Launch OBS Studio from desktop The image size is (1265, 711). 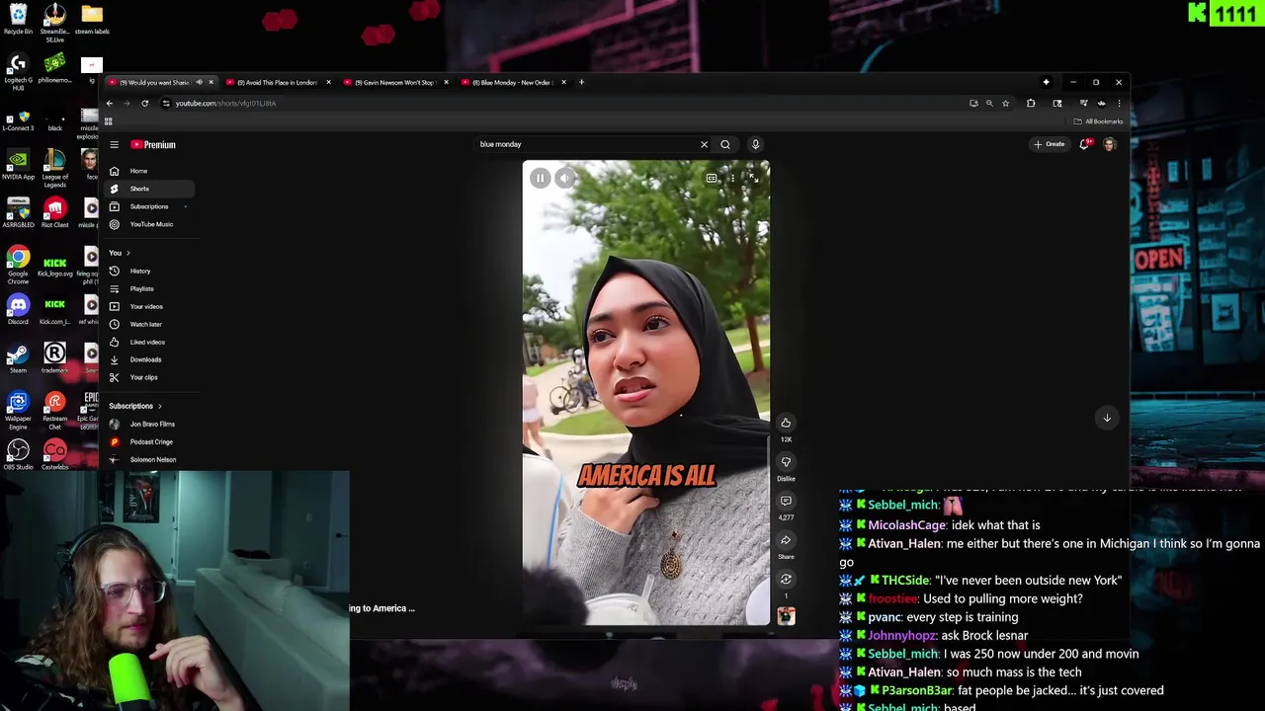(18, 454)
